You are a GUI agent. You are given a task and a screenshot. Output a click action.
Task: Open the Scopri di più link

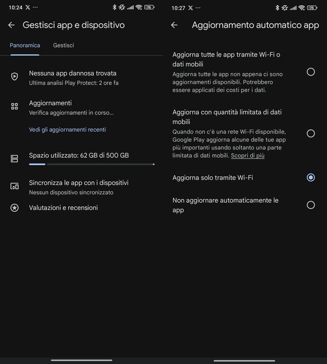point(248,156)
